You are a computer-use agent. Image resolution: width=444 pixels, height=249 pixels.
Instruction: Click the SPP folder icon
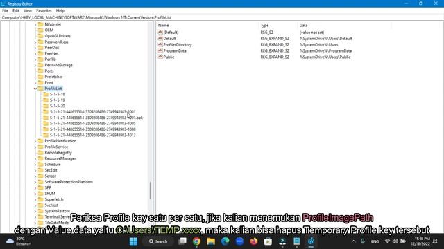pos(40,187)
